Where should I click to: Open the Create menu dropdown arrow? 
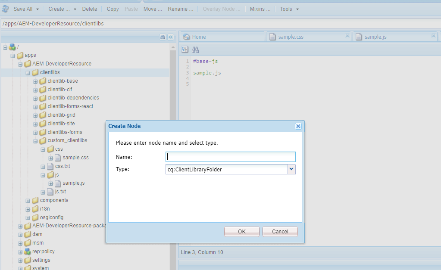point(75,9)
